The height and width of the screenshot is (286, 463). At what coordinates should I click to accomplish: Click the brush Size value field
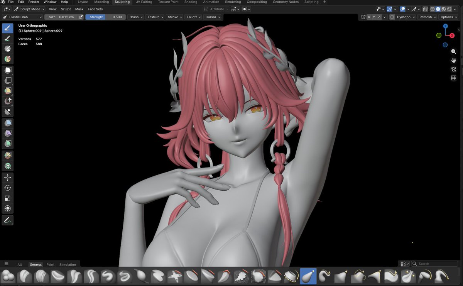[x=61, y=17]
